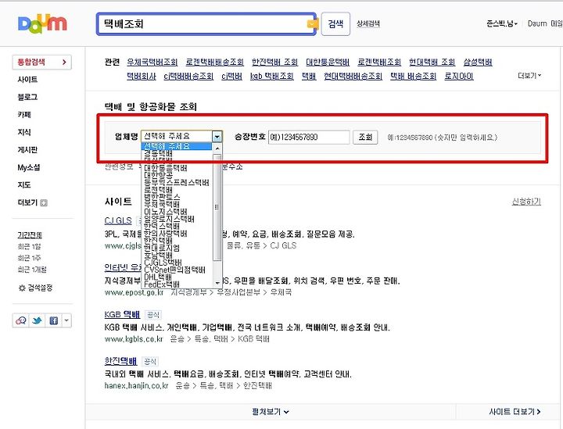563x429 pixels.
Task: Click the yellow icon inside the search box
Action: click(x=312, y=23)
